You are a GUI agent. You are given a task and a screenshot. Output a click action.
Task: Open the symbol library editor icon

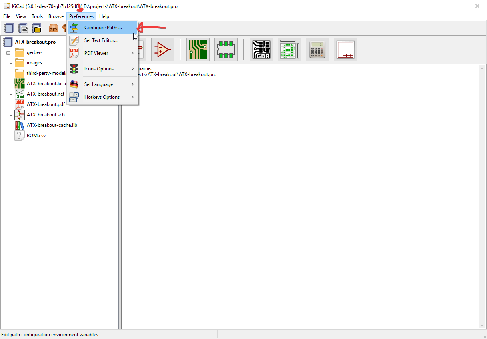(163, 50)
